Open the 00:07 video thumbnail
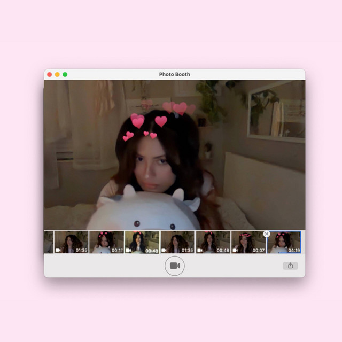 pyautogui.click(x=248, y=242)
